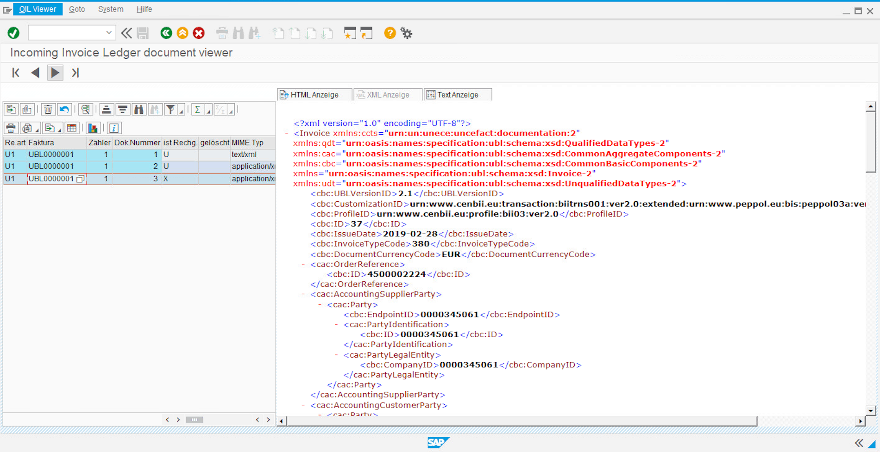This screenshot has height=452, width=880.
Task: Navigate to the next document
Action: pyautogui.click(x=55, y=73)
